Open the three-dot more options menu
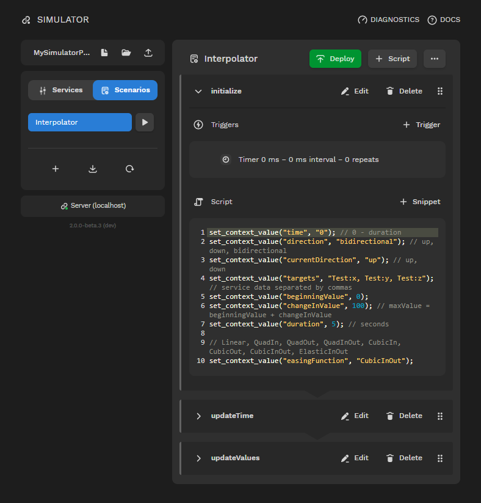The height and width of the screenshot is (503, 481). point(434,59)
